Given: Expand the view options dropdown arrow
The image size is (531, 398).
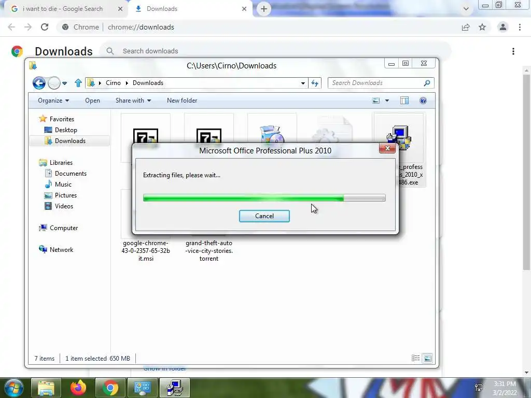Looking at the screenshot, I should click(387, 101).
